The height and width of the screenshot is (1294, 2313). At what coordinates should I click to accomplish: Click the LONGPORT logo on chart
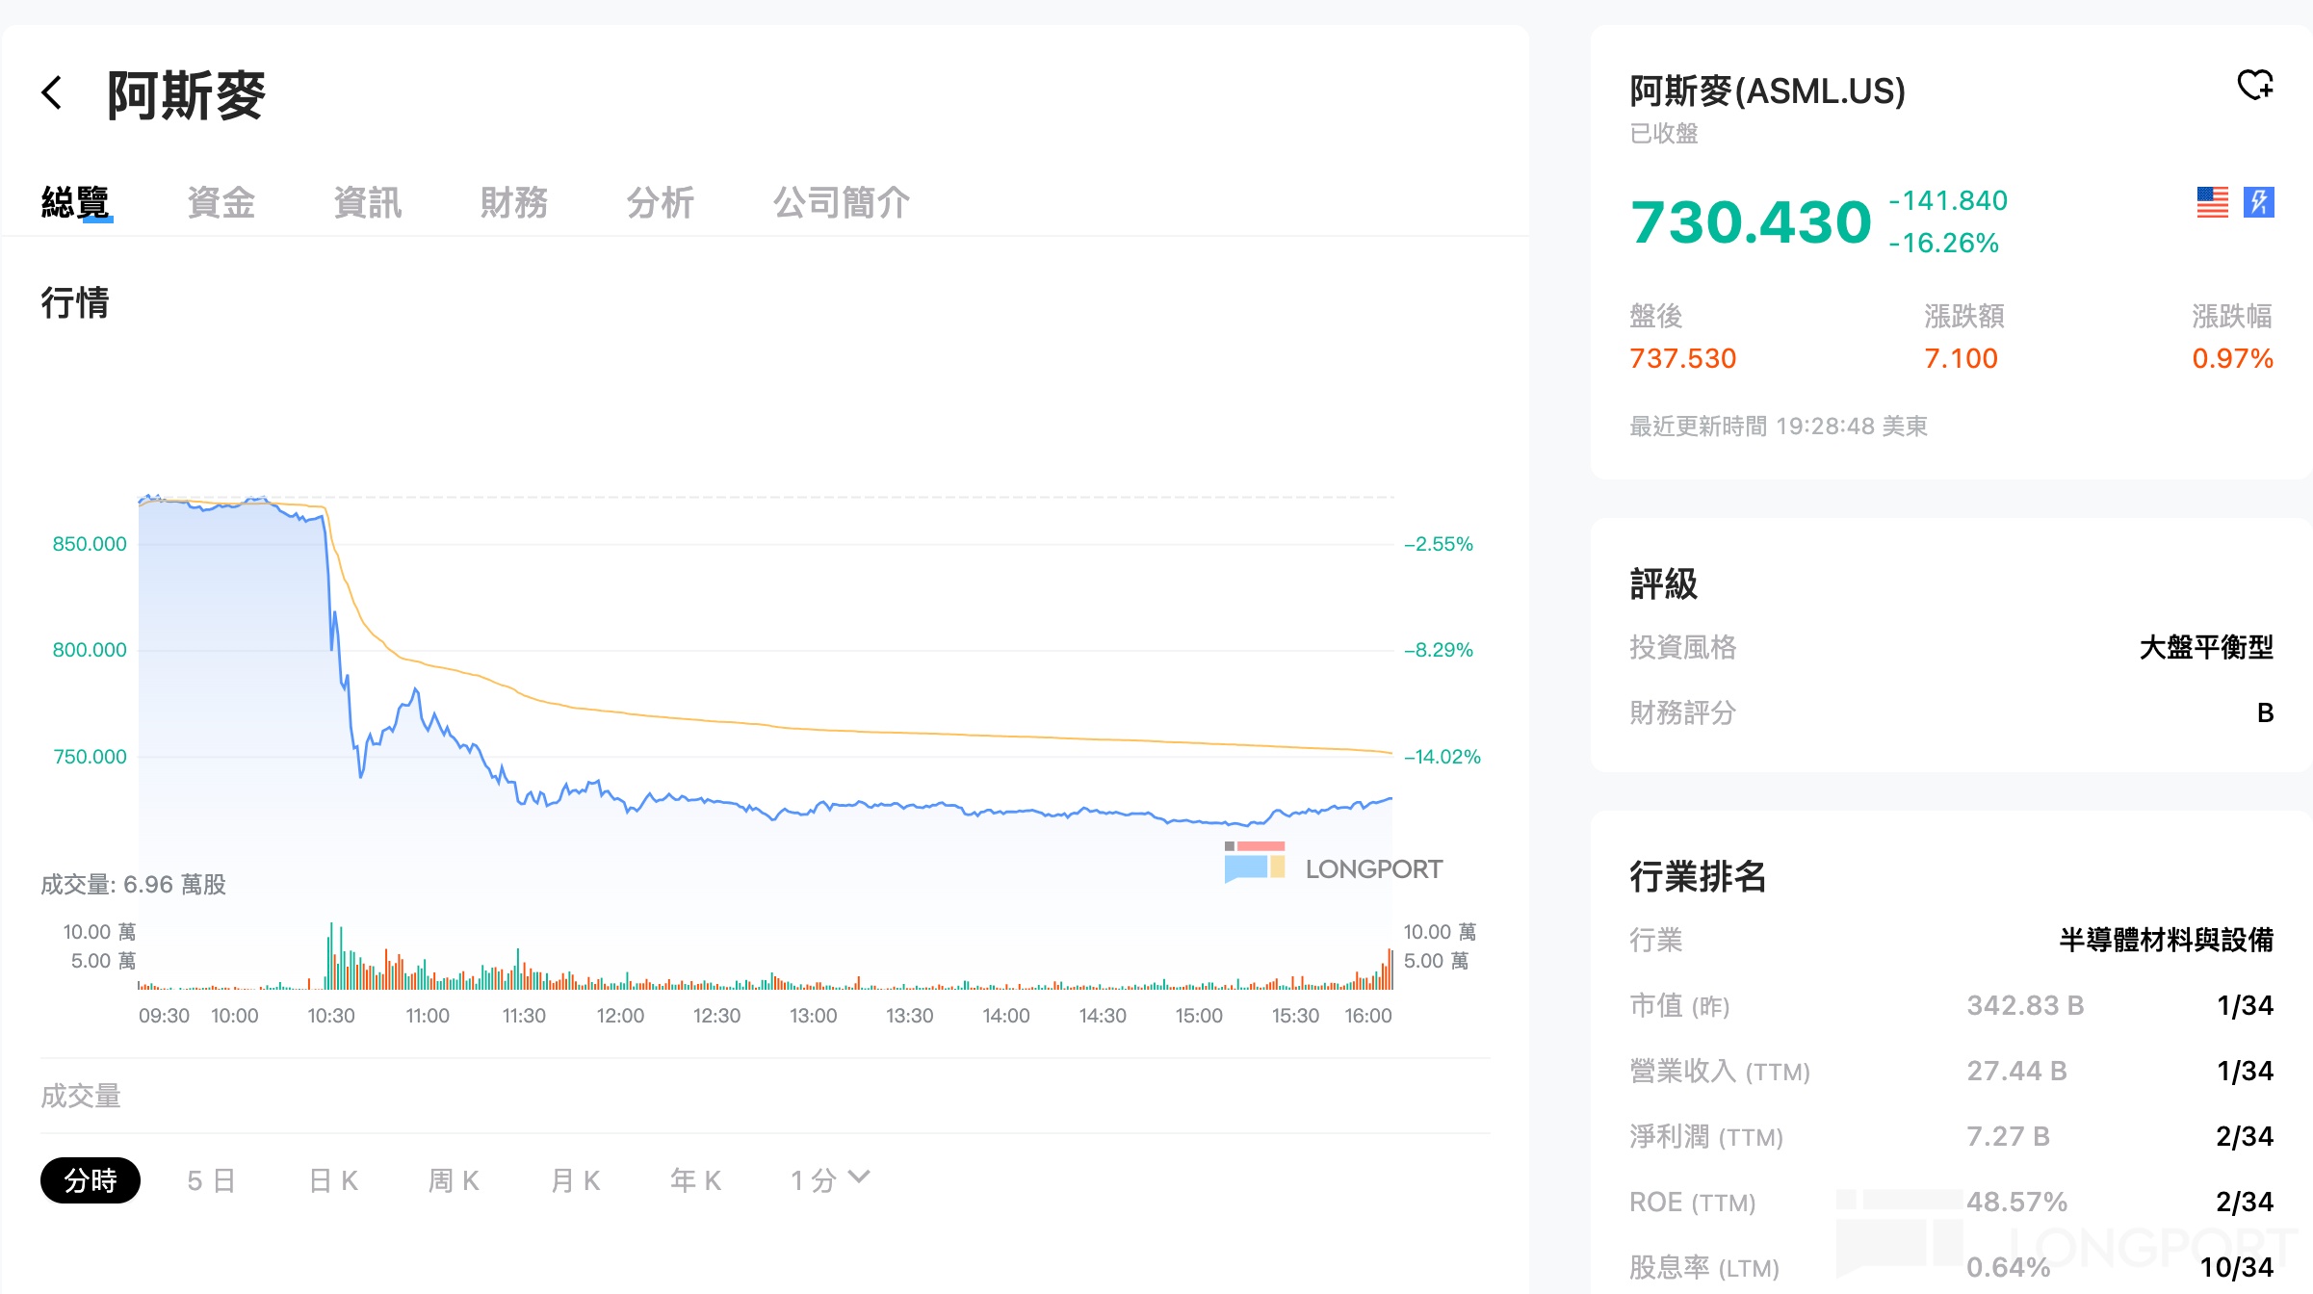click(1334, 864)
